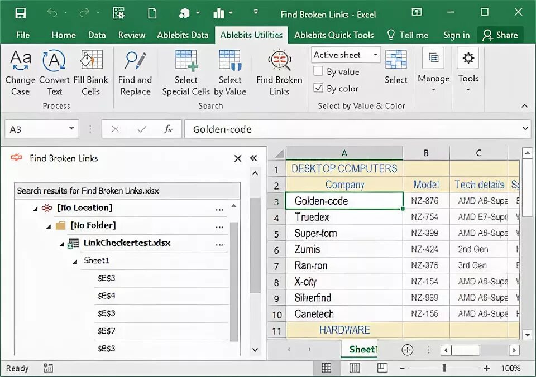Viewport: 536px width, 377px height.
Task: Click the macro record icon in status bar
Action: point(48,368)
